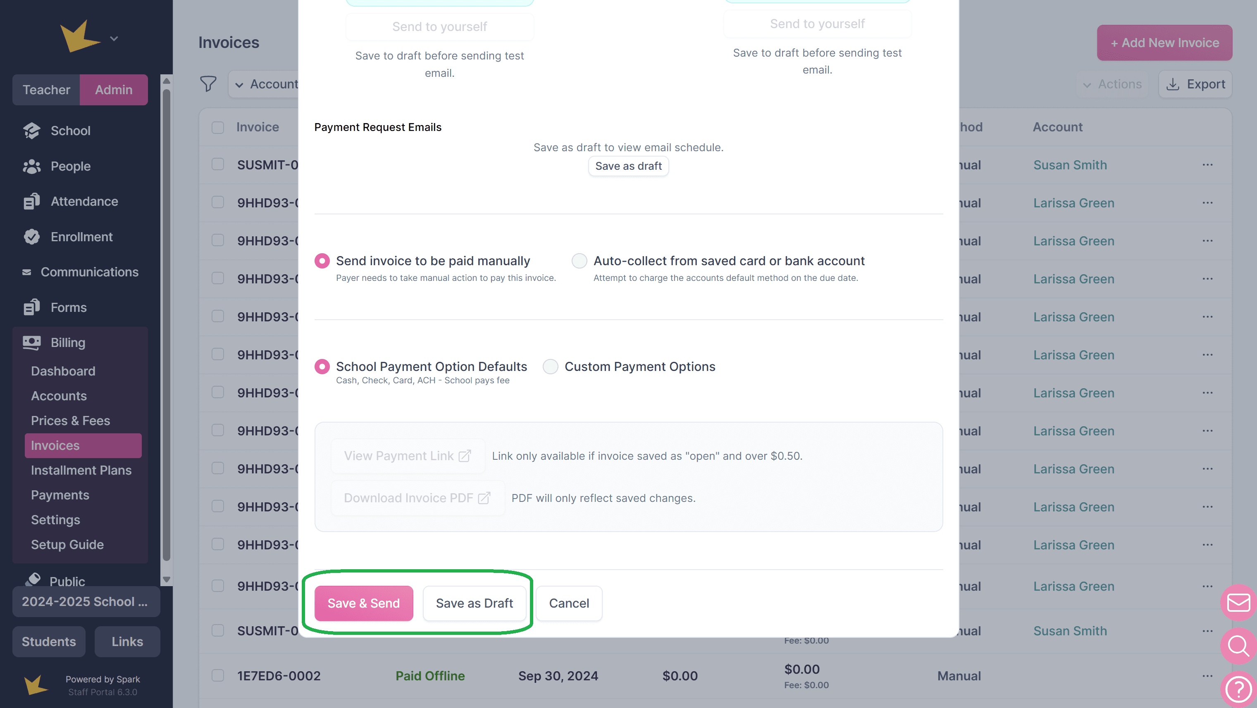1257x708 pixels.
Task: Expand the logo chevron dropdown
Action: [114, 38]
